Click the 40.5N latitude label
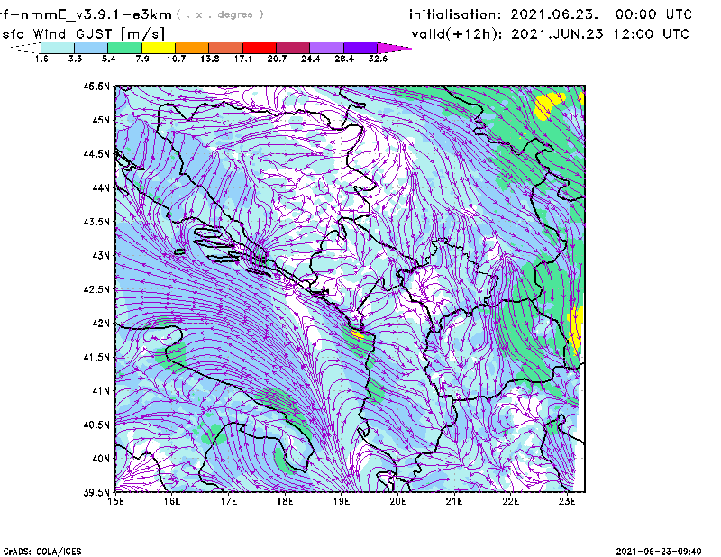721x557 pixels. (x=96, y=425)
